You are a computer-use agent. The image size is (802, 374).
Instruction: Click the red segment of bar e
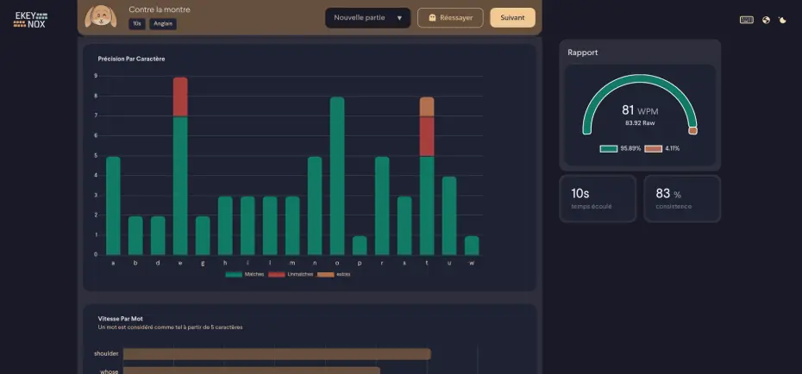180,97
